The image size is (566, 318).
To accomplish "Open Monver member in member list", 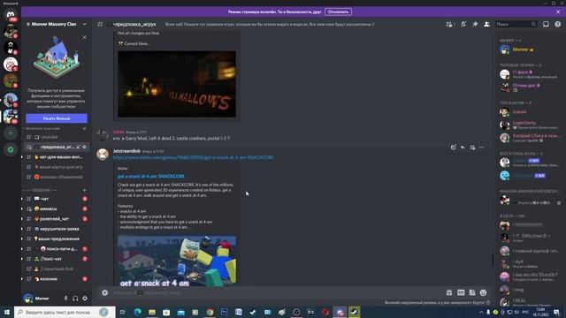I will [529, 49].
